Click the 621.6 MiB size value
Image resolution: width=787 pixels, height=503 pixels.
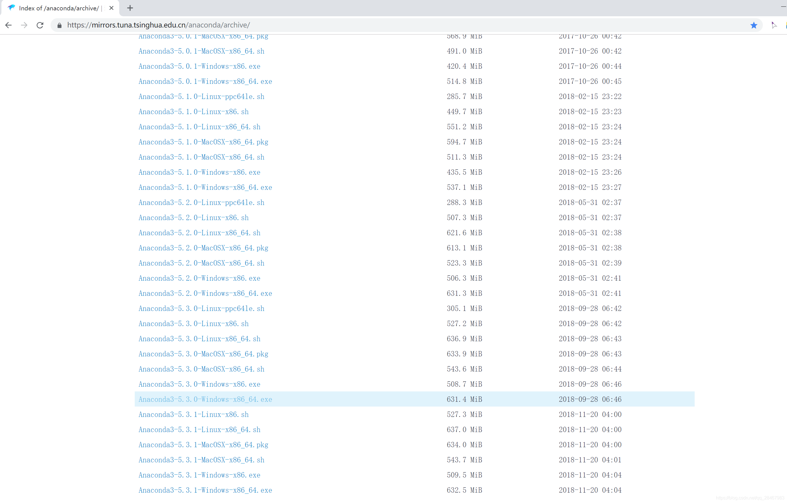pos(465,232)
